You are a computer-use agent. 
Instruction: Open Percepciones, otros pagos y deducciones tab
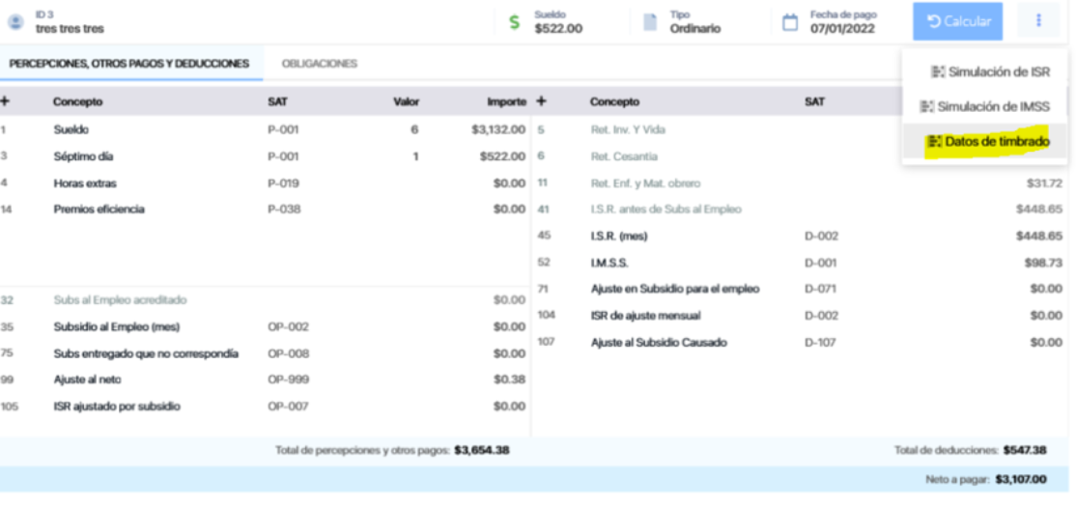pos(129,64)
